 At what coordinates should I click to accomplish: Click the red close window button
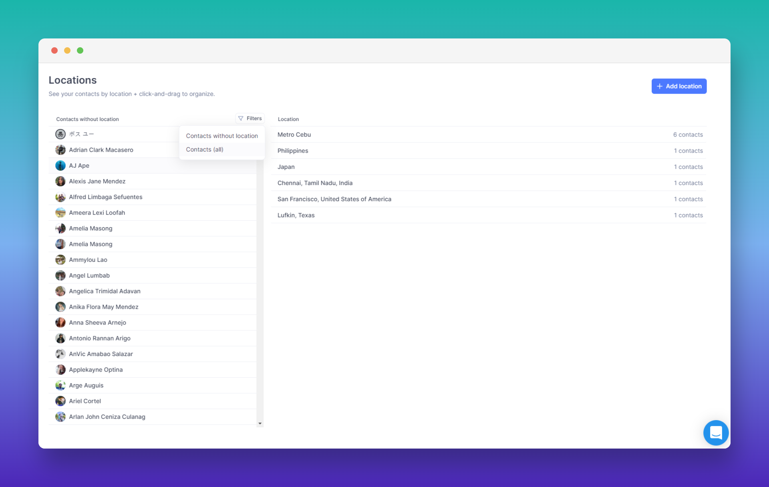point(54,50)
